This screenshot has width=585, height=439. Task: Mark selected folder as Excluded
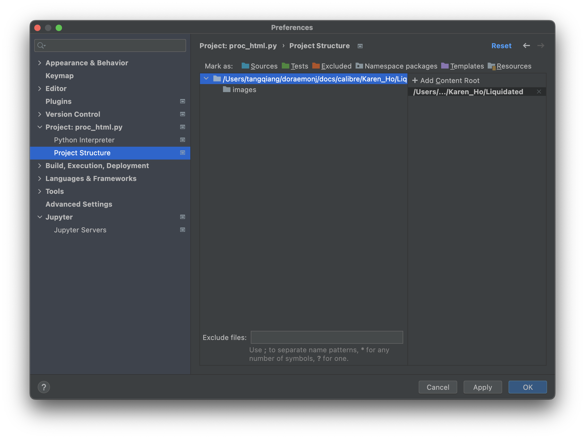click(x=336, y=66)
